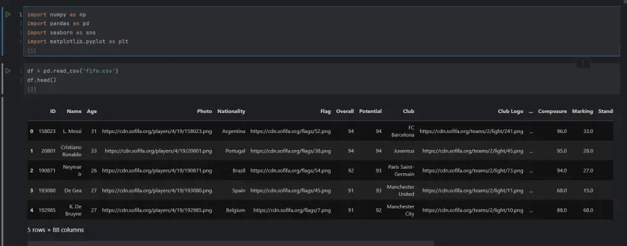Click club logo URL ending light/10.png

click(473, 210)
